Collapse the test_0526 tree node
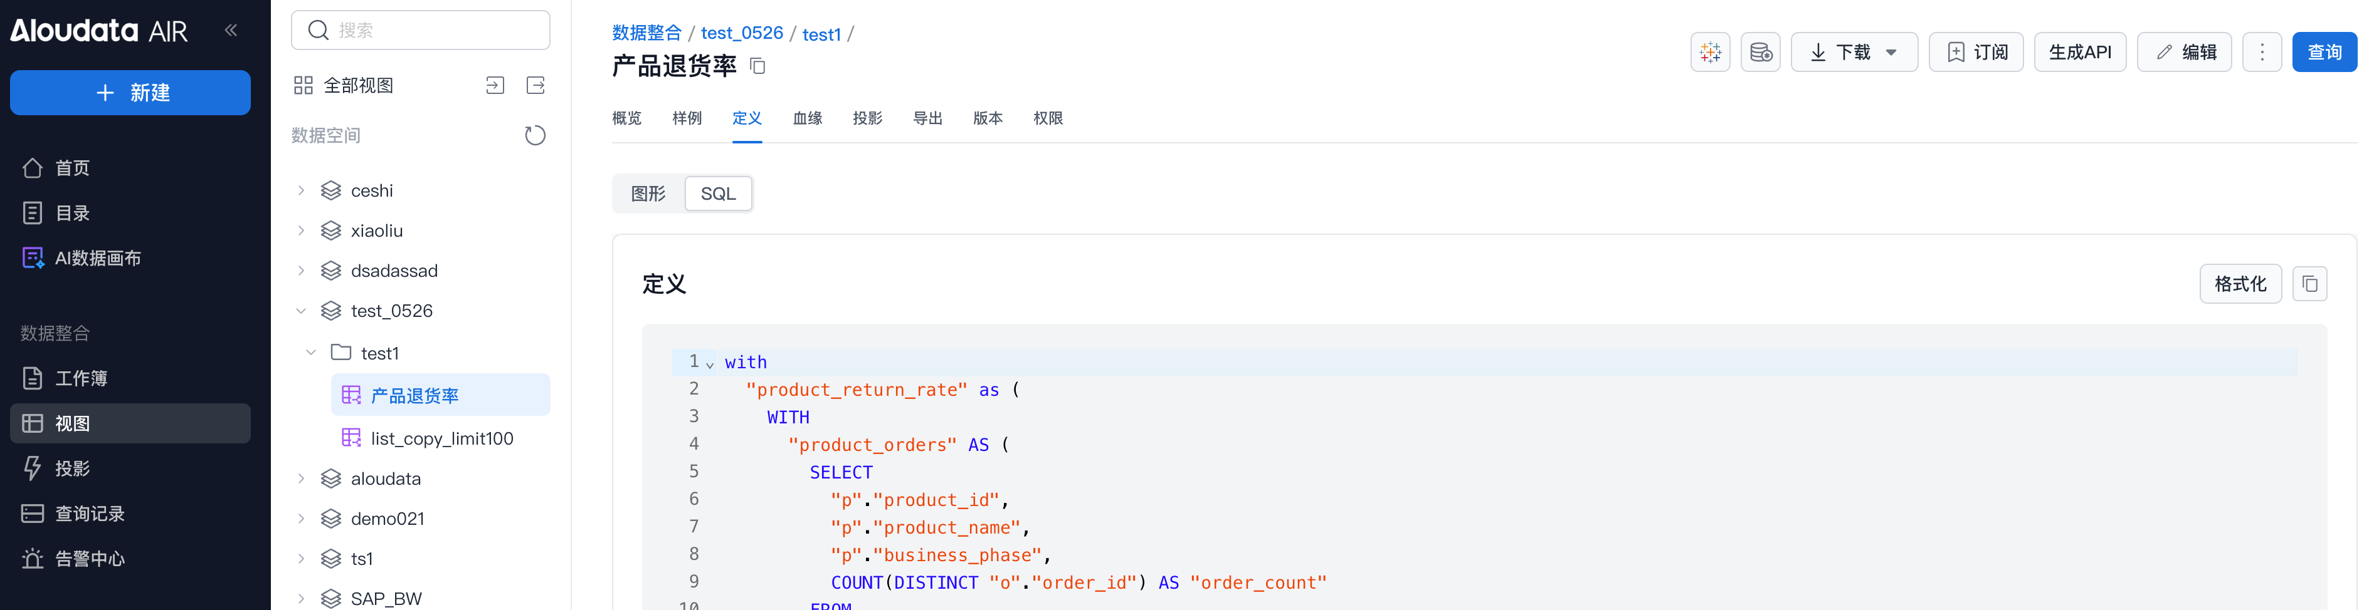 (302, 311)
